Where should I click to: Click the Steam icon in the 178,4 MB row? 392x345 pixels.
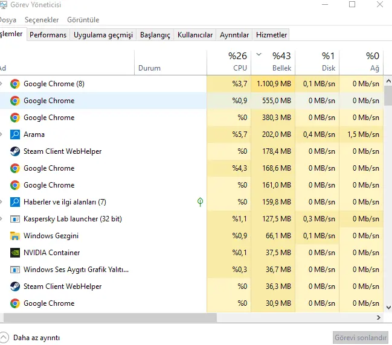[15, 151]
